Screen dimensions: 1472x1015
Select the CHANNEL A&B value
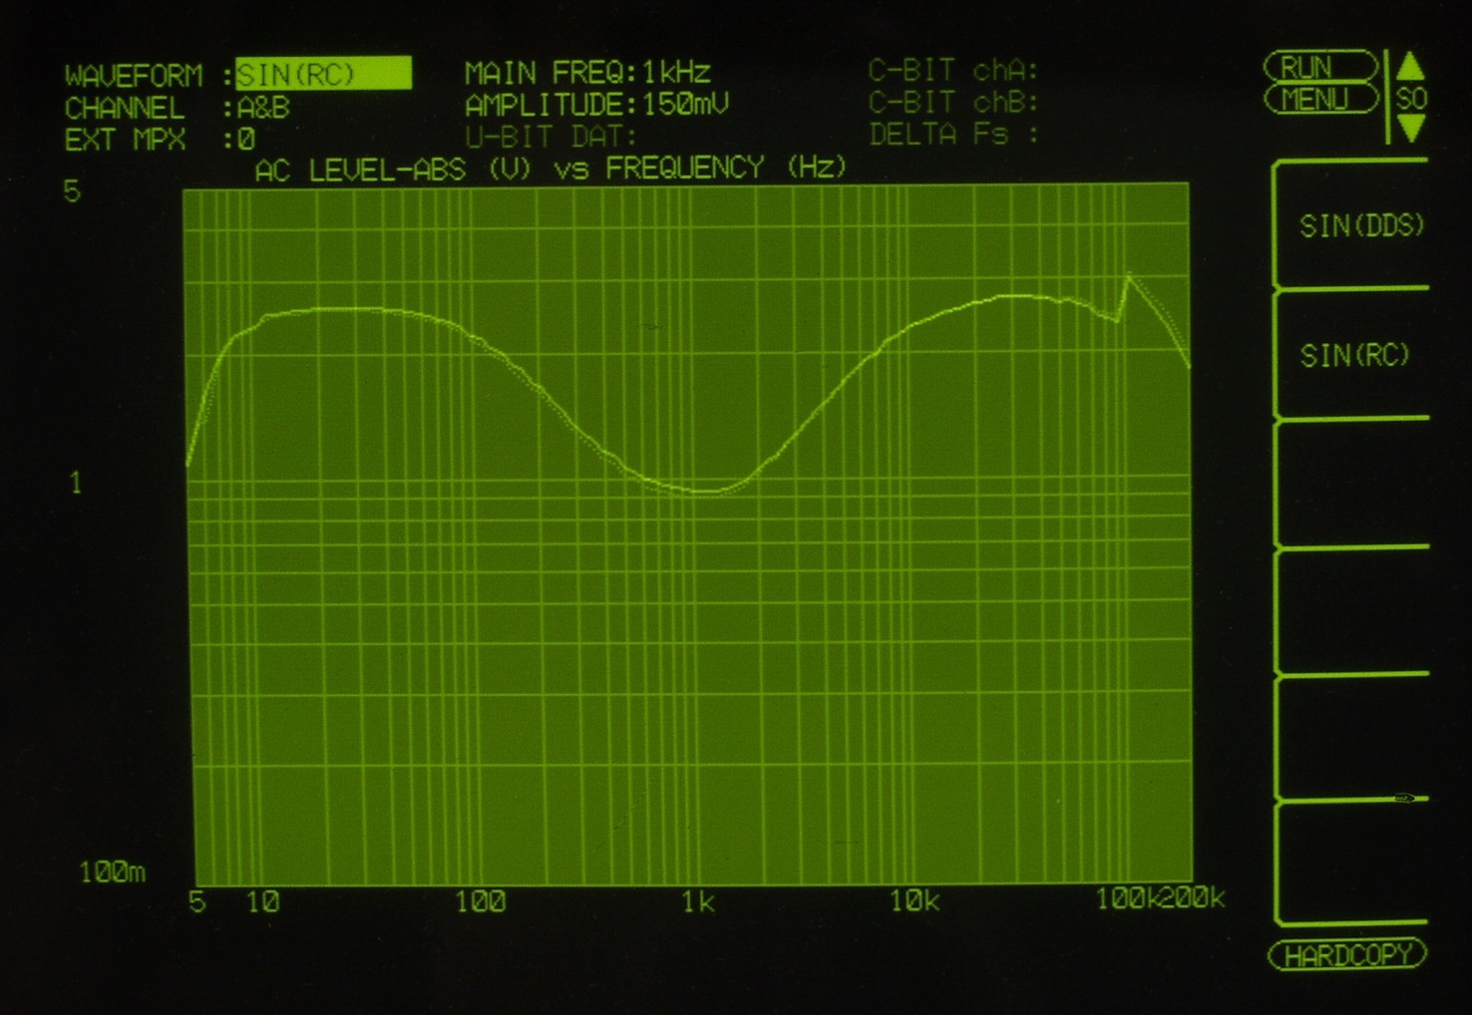(x=263, y=108)
